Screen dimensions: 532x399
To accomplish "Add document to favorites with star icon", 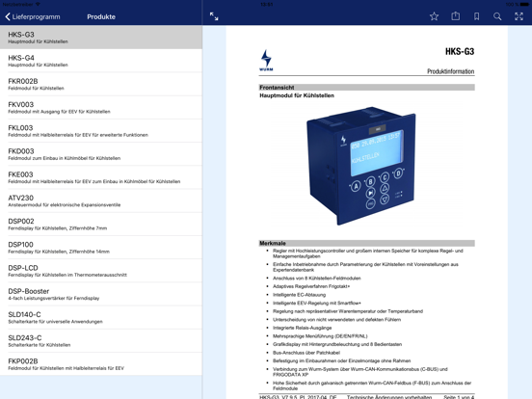I will 434,16.
